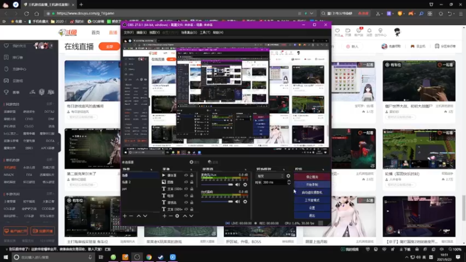Screen dimensions: 466x262
Task: Add a new source with the plus icon
Action: [x=164, y=216]
